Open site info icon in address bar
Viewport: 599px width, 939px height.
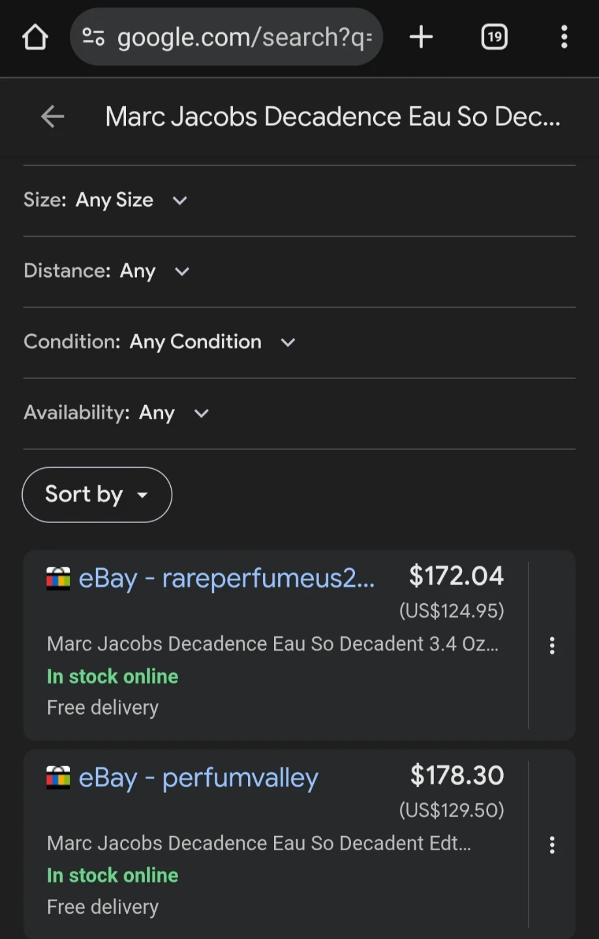pyautogui.click(x=93, y=37)
